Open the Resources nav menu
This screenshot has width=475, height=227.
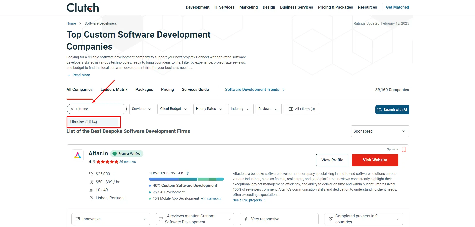(x=367, y=7)
